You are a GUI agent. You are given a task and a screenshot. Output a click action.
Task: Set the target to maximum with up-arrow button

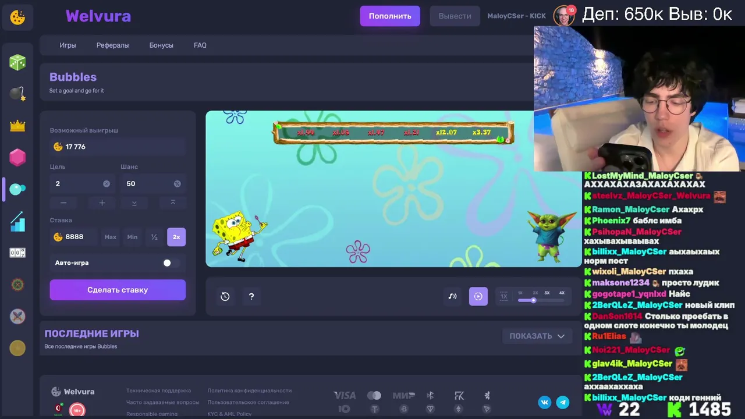pos(172,203)
